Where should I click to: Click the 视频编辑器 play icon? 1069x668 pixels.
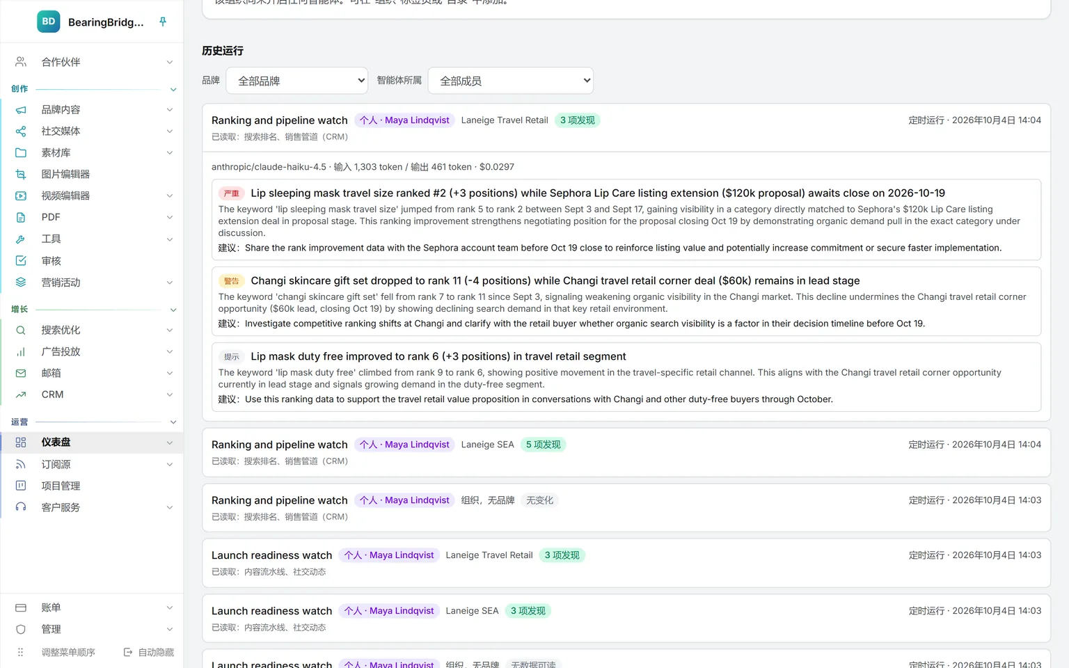[x=21, y=196]
